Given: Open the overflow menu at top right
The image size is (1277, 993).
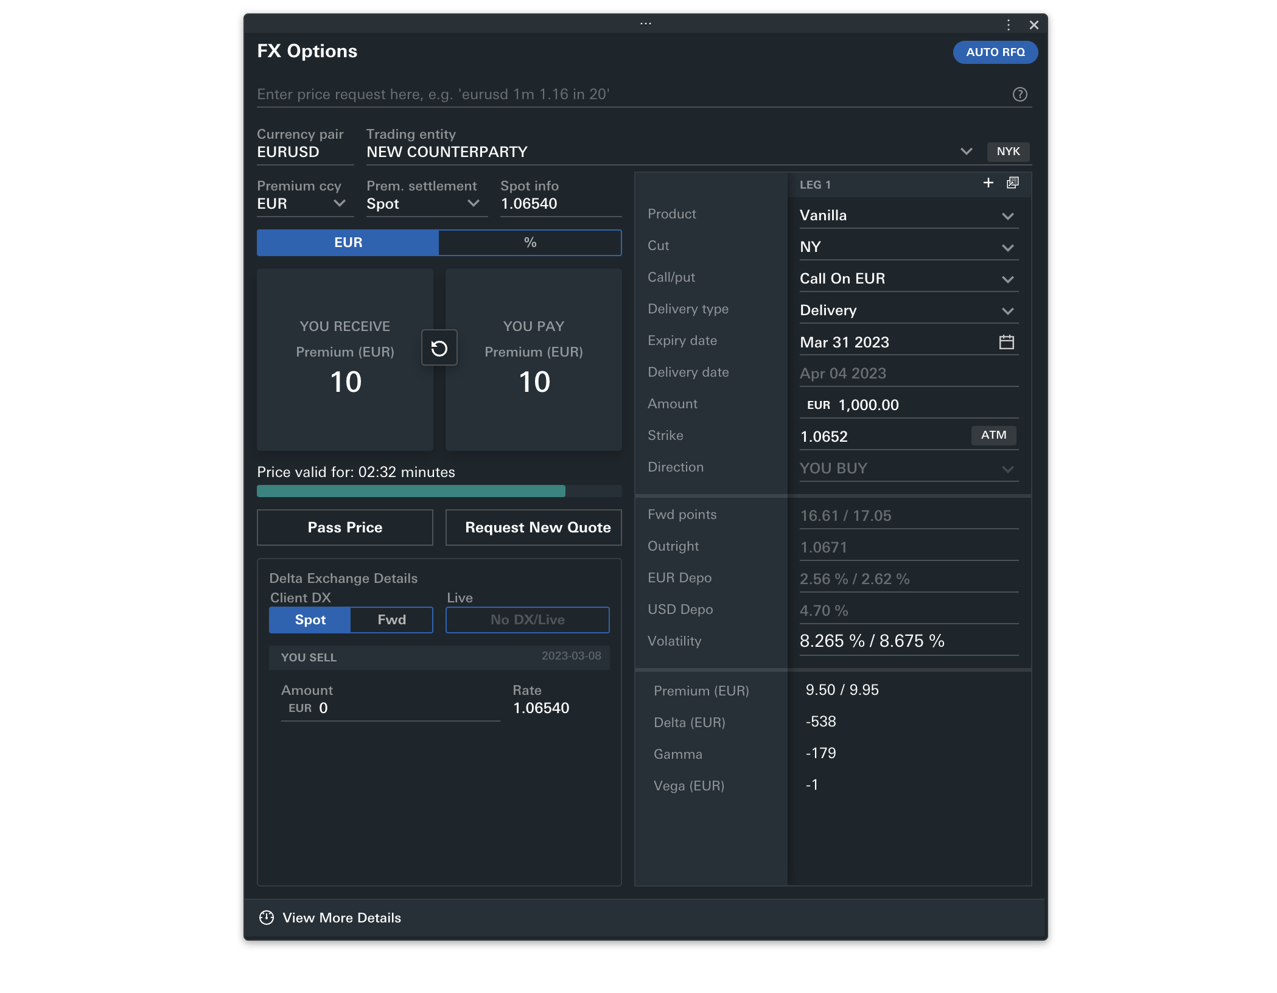Looking at the screenshot, I should (1009, 25).
